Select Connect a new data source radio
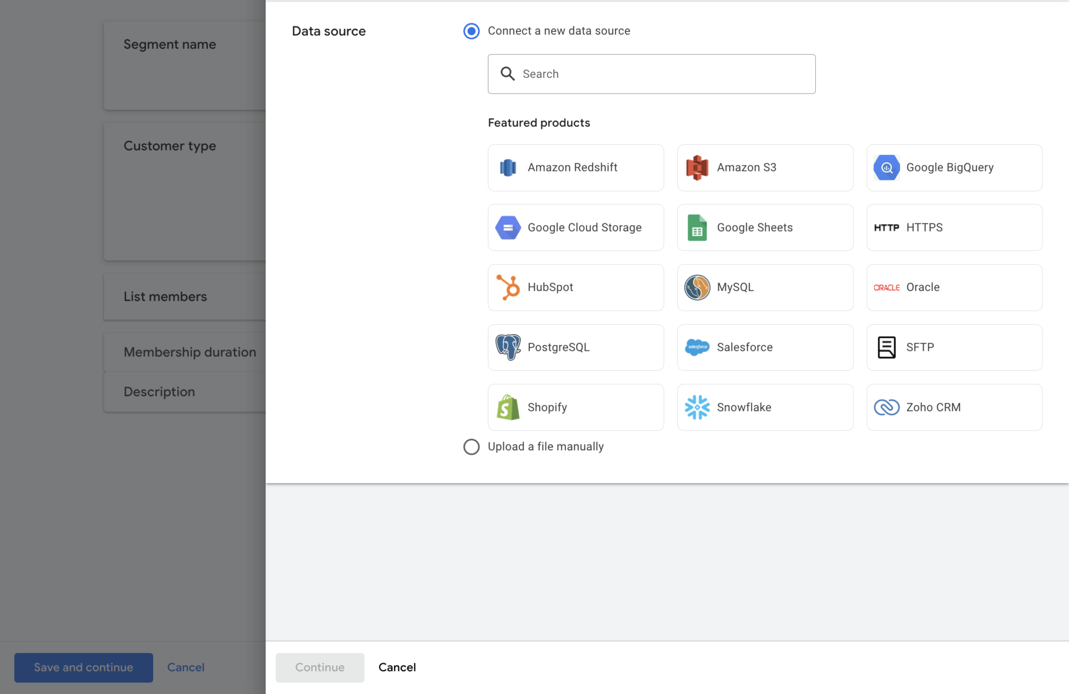 pos(471,31)
